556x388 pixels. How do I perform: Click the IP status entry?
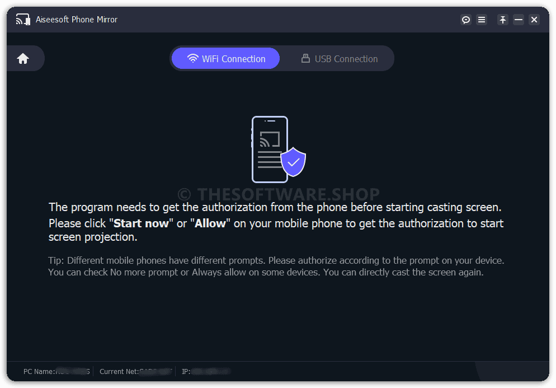click(206, 371)
